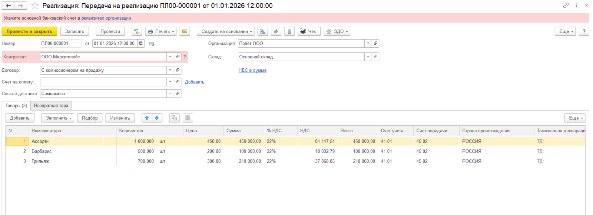Open the Договор dropdown arrow
The width and height of the screenshot is (593, 215).
[x=170, y=70]
